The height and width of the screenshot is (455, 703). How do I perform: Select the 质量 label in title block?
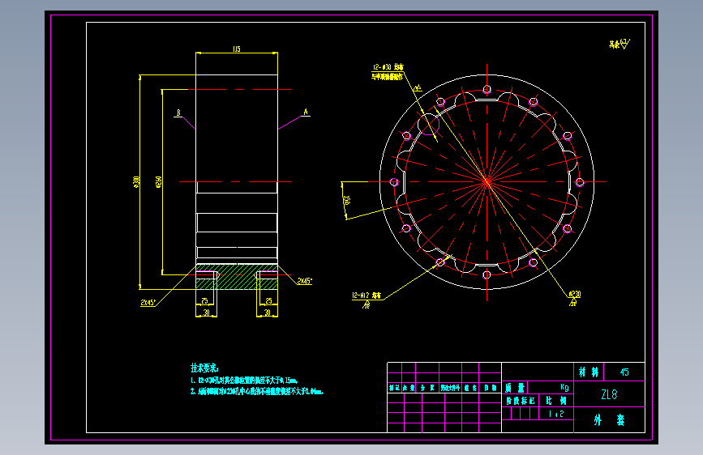[515, 388]
